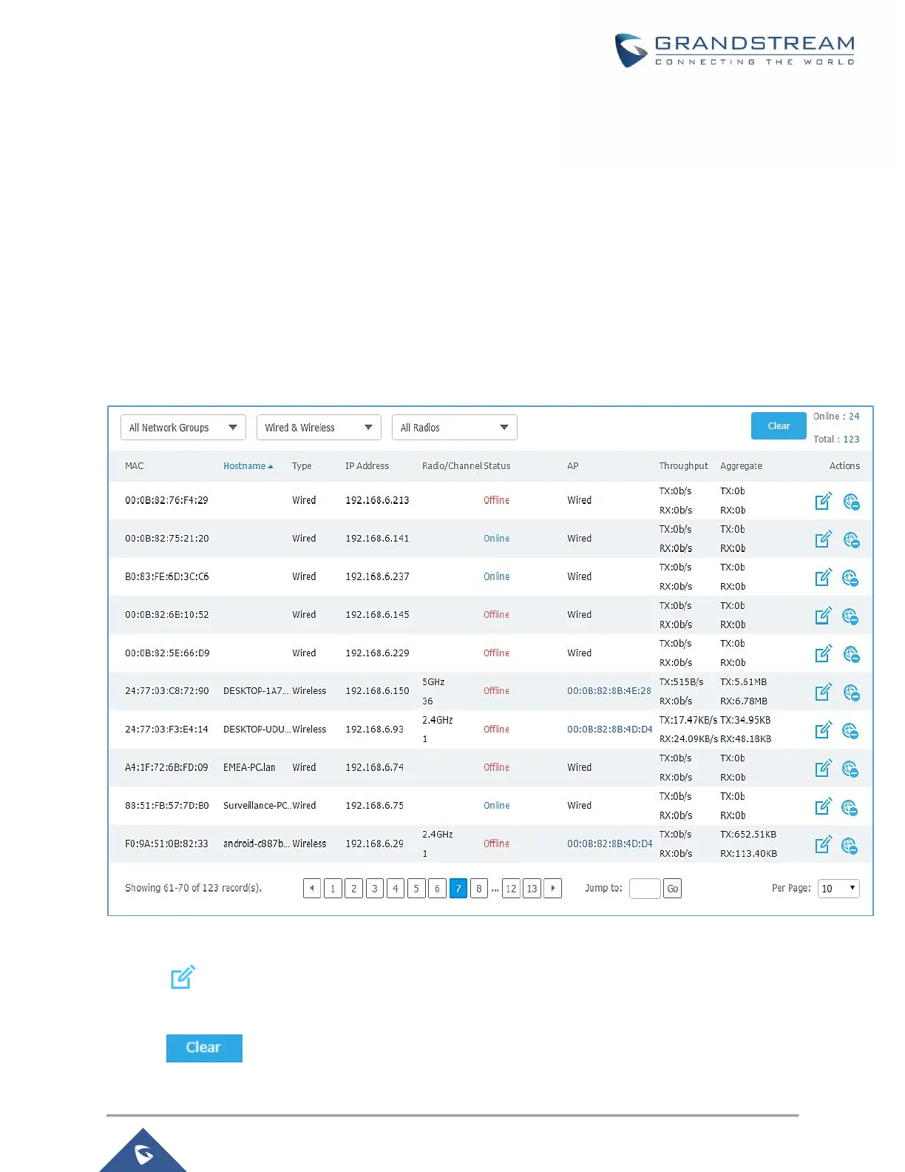Block the DESKTOP-1A7 wireless client

click(851, 692)
